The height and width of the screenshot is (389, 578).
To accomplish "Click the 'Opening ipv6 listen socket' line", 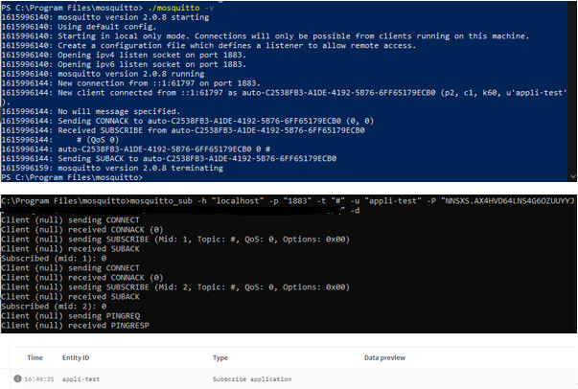I will [124, 64].
